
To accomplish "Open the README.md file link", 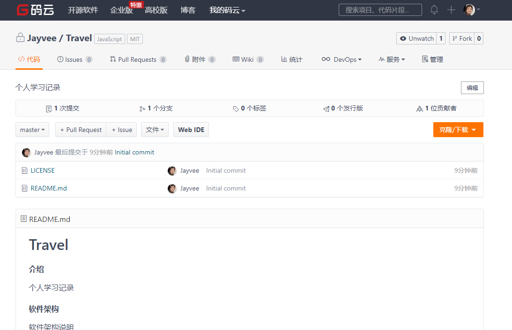I will pyautogui.click(x=49, y=188).
